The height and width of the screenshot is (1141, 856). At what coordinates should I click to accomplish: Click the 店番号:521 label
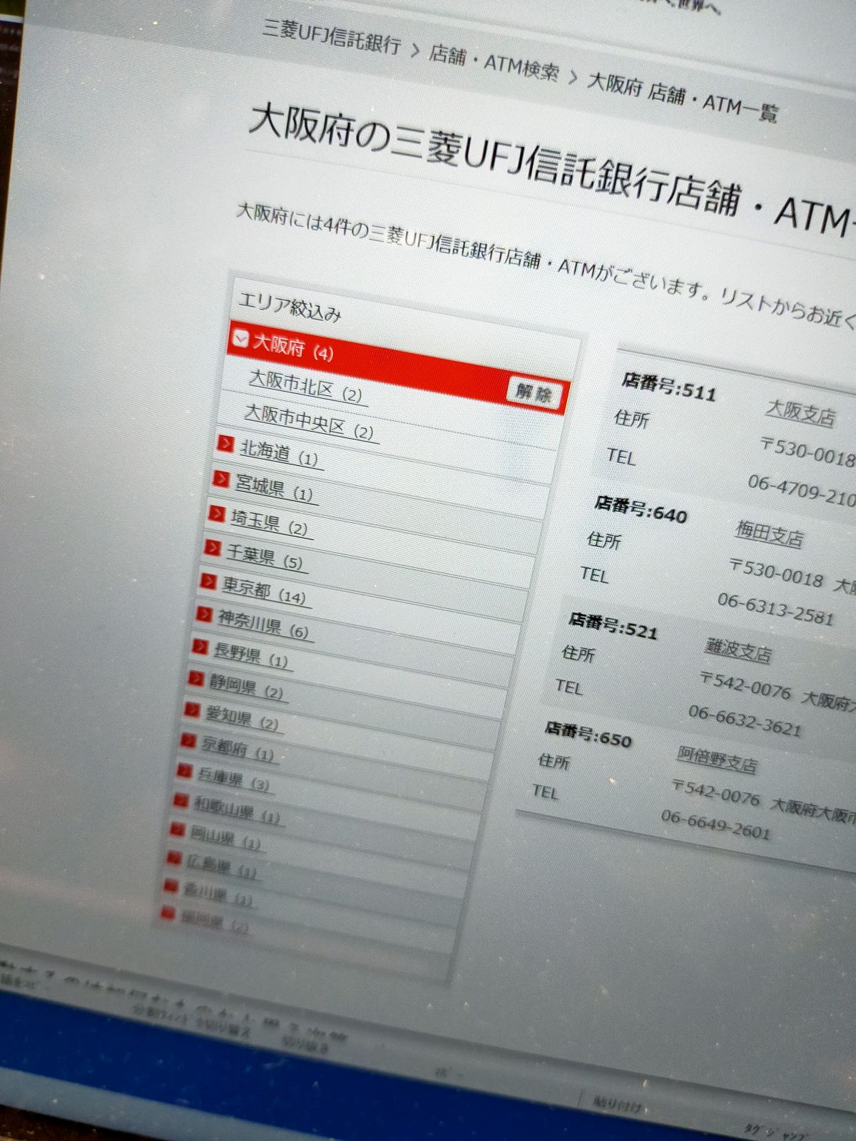point(612,625)
